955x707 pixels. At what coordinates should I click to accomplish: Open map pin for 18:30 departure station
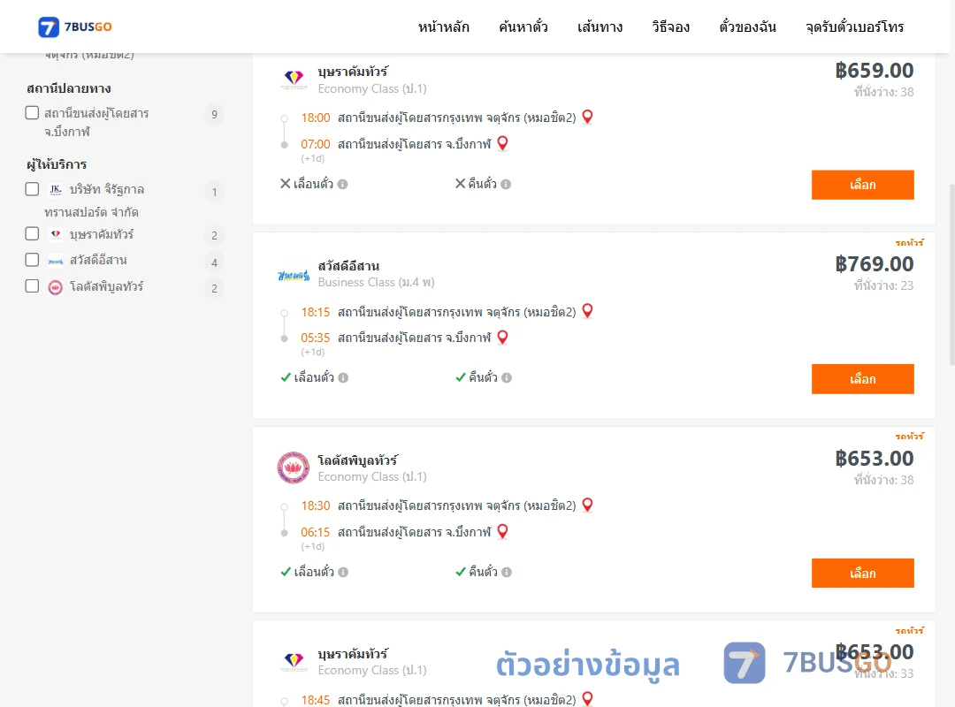pyautogui.click(x=587, y=505)
